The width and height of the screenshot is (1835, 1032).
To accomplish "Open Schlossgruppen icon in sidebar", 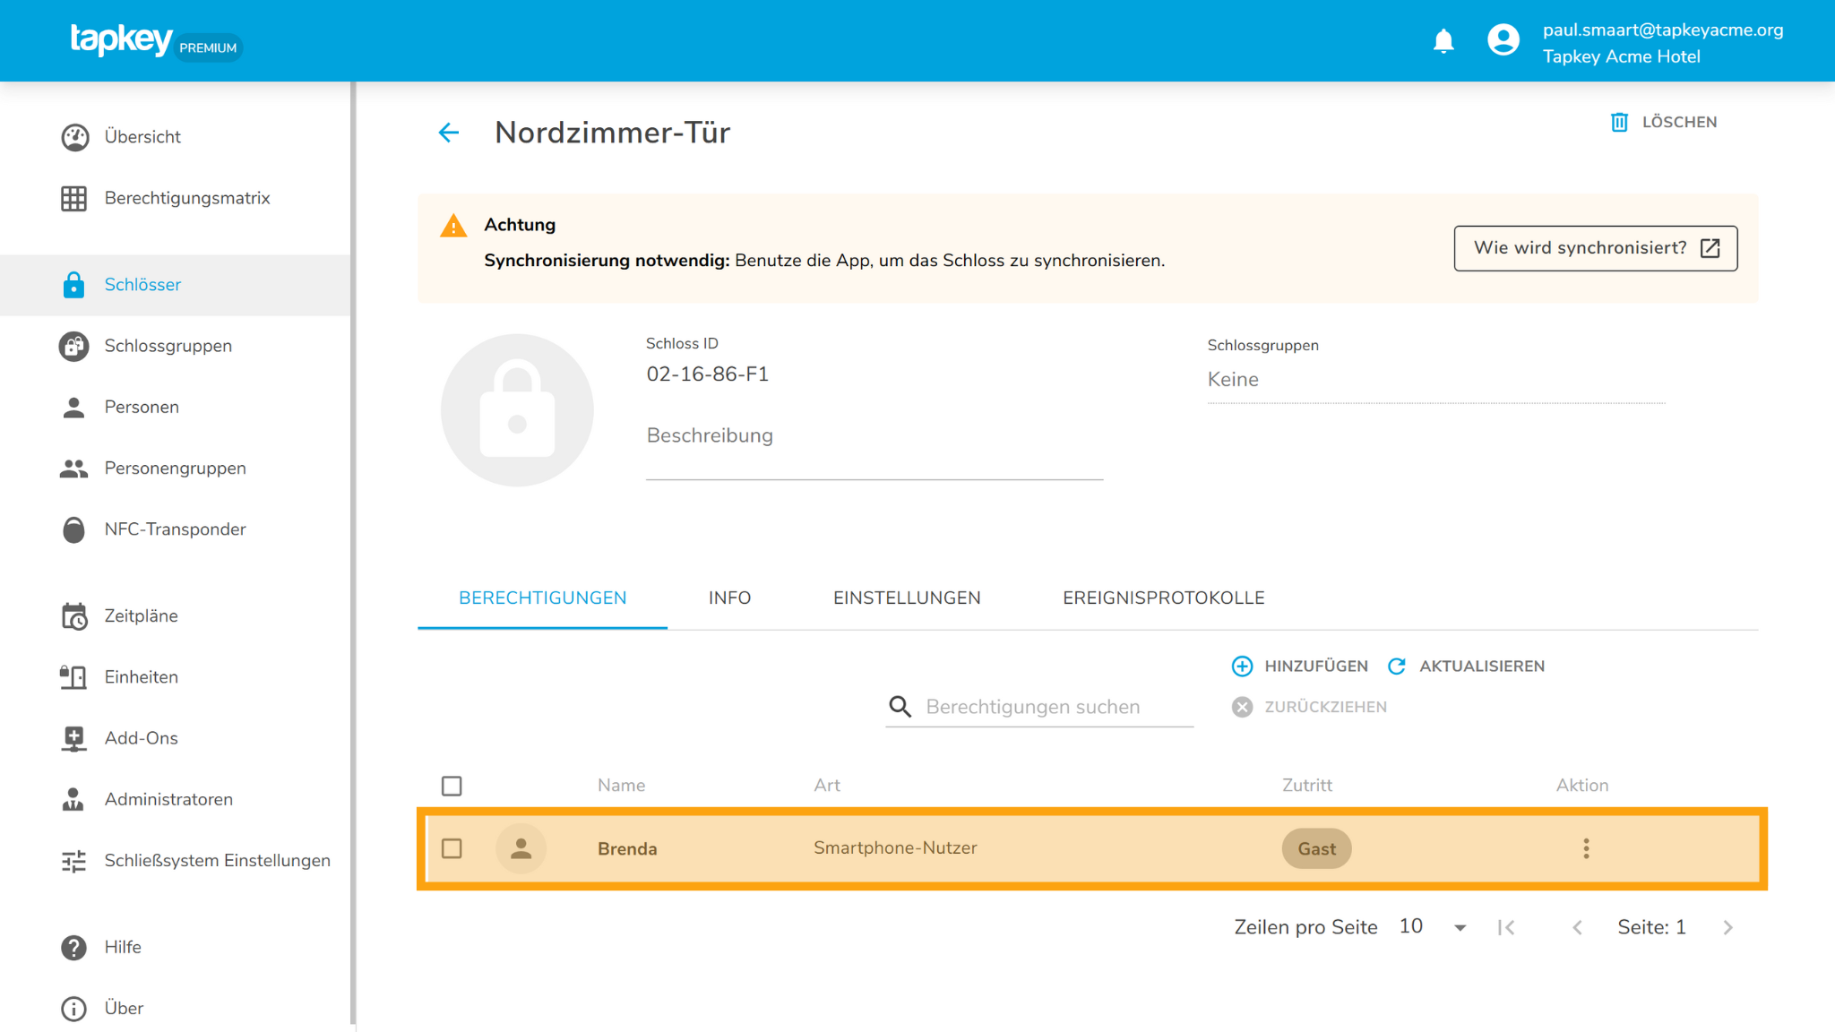I will [x=74, y=346].
